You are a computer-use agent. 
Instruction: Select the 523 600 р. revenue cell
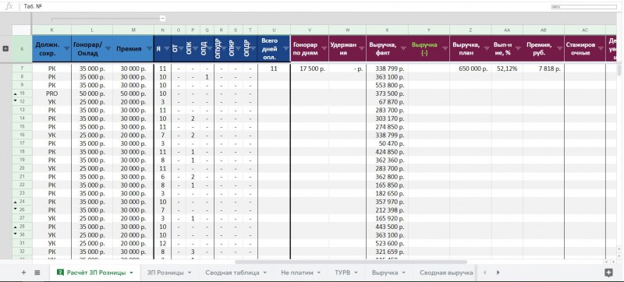click(387, 243)
